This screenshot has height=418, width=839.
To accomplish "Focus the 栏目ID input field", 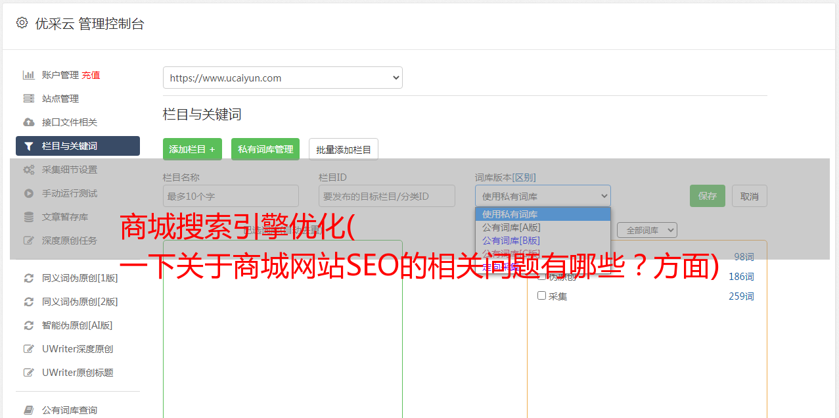I will tap(387, 196).
